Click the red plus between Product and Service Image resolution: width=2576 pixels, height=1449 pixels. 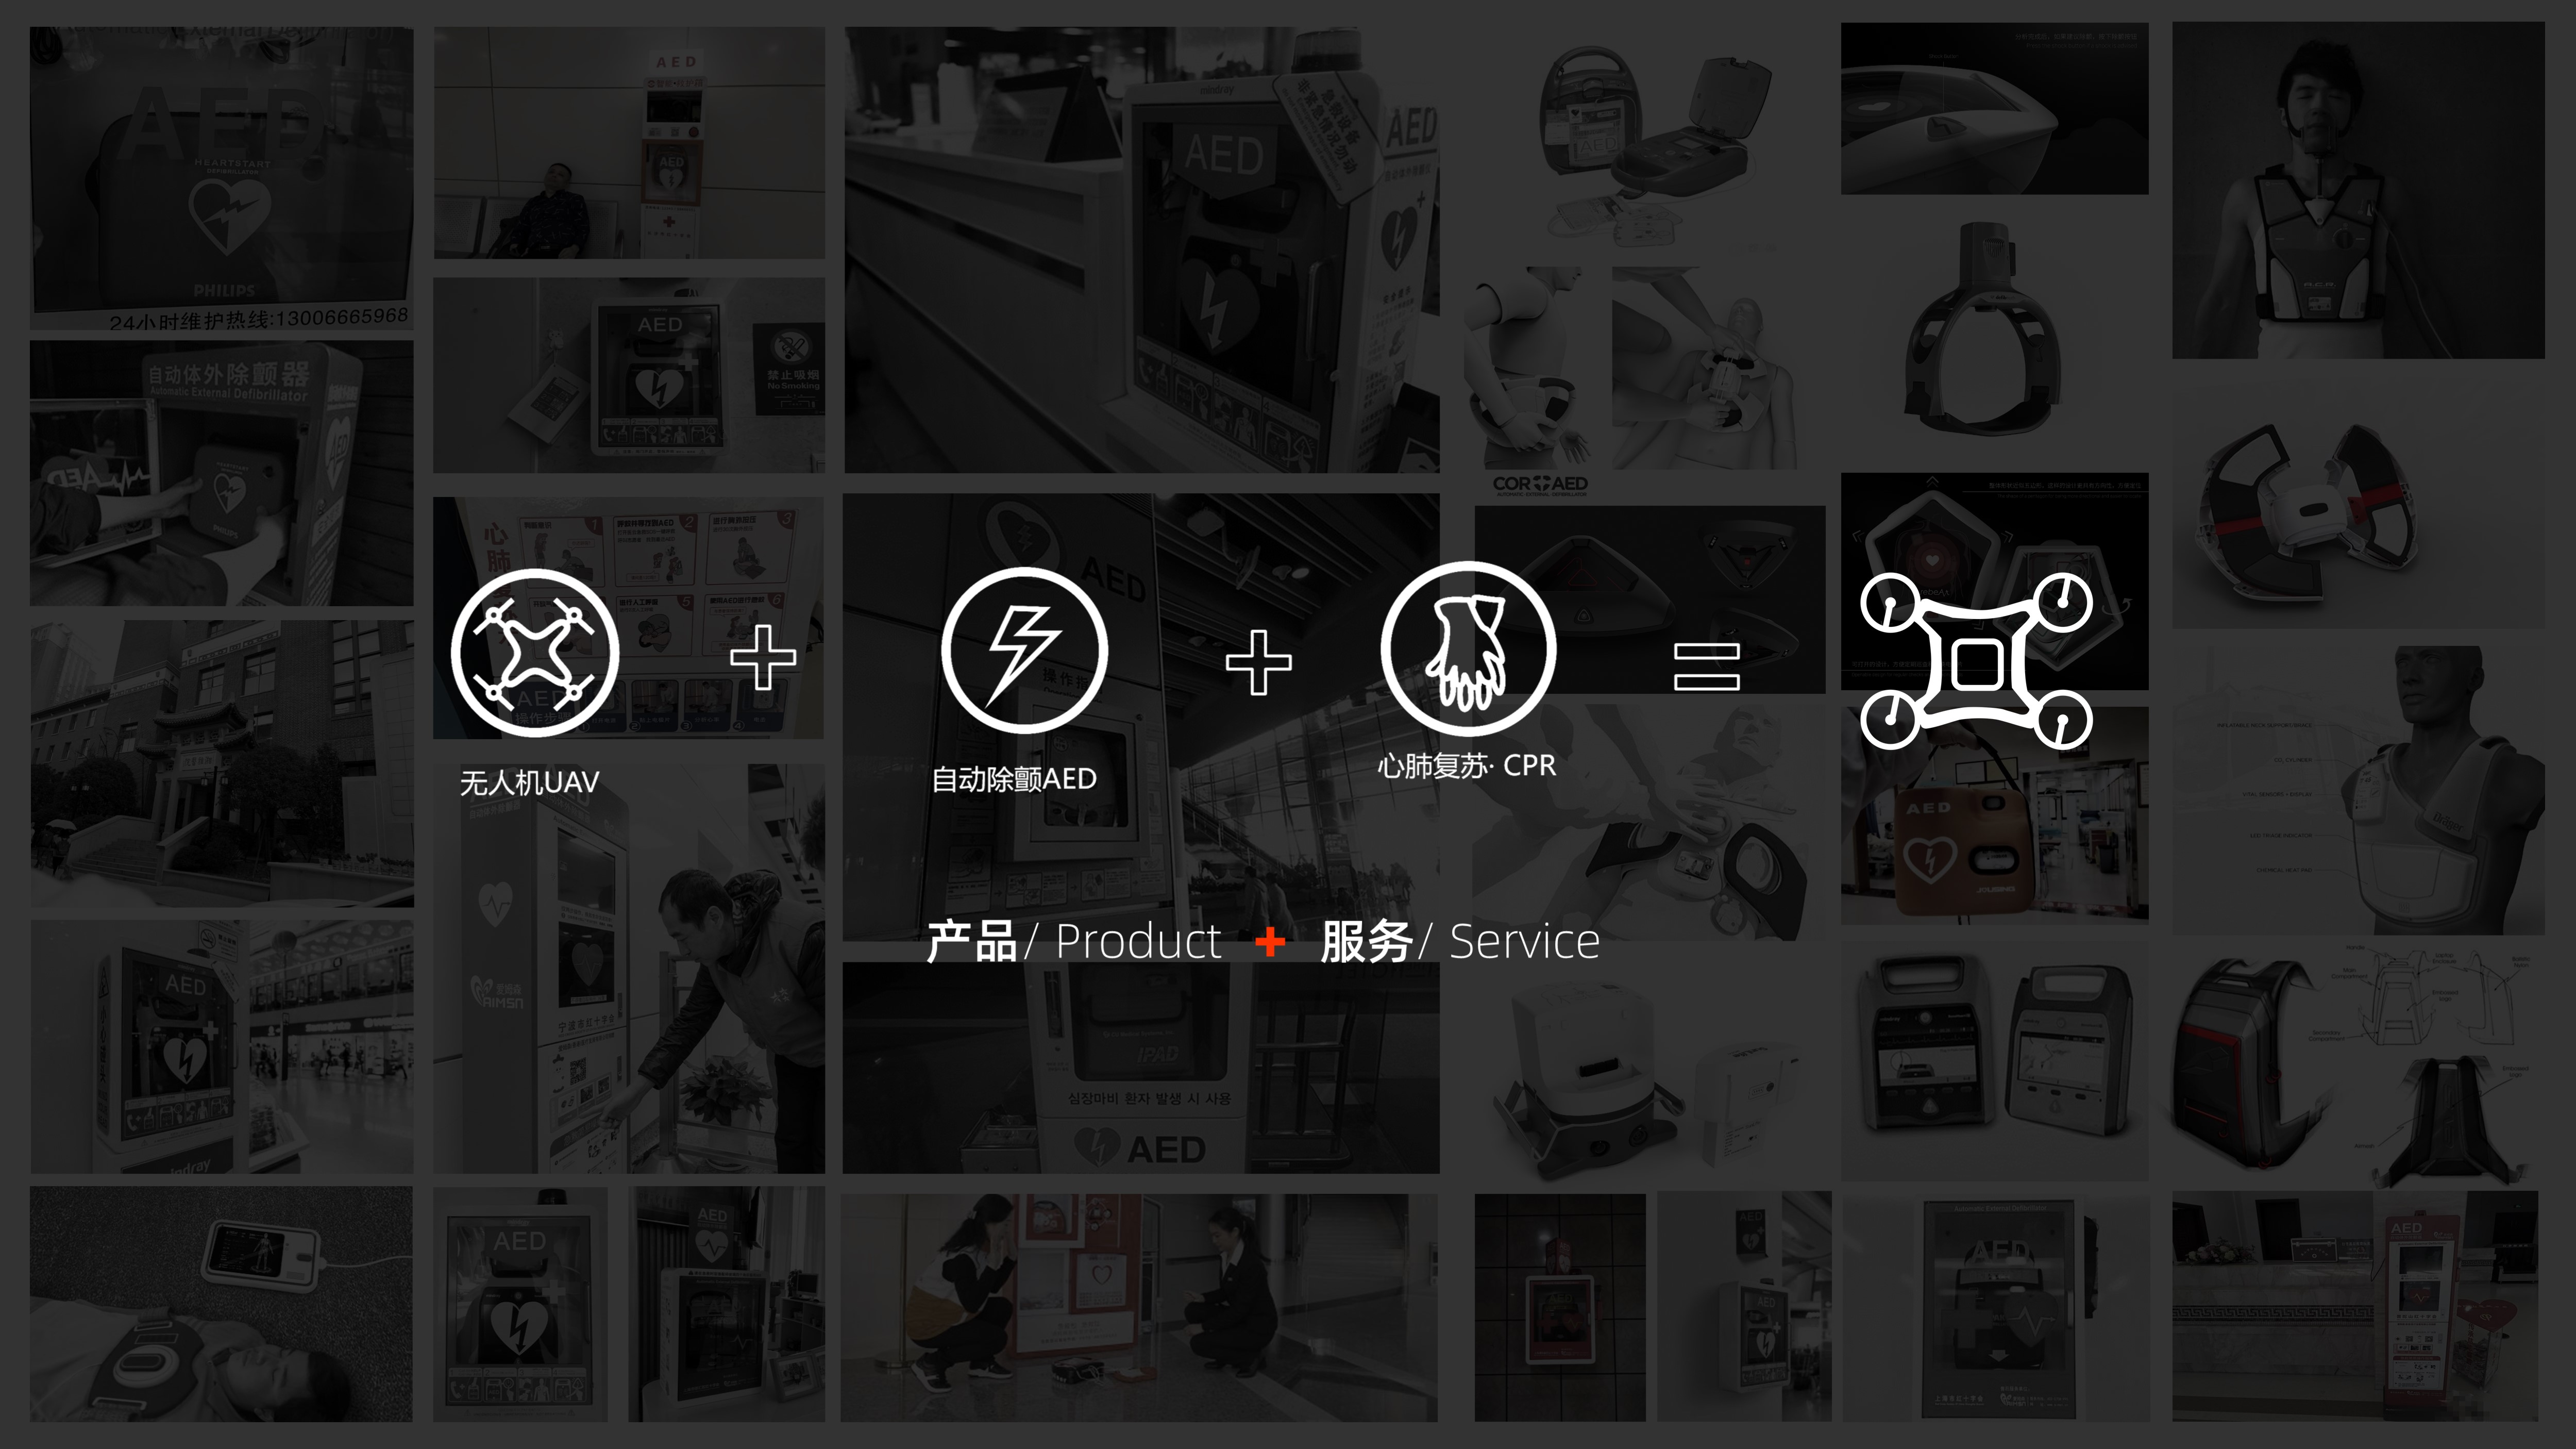pyautogui.click(x=1269, y=942)
